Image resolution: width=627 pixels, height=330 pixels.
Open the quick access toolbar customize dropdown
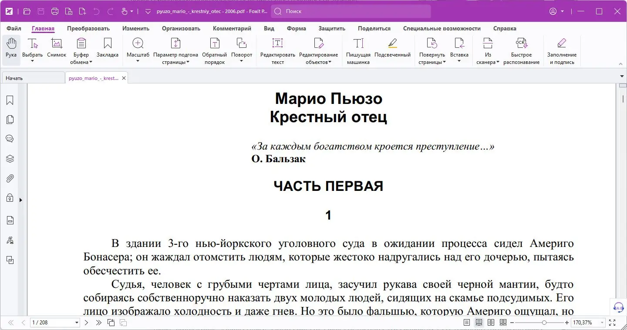click(148, 11)
